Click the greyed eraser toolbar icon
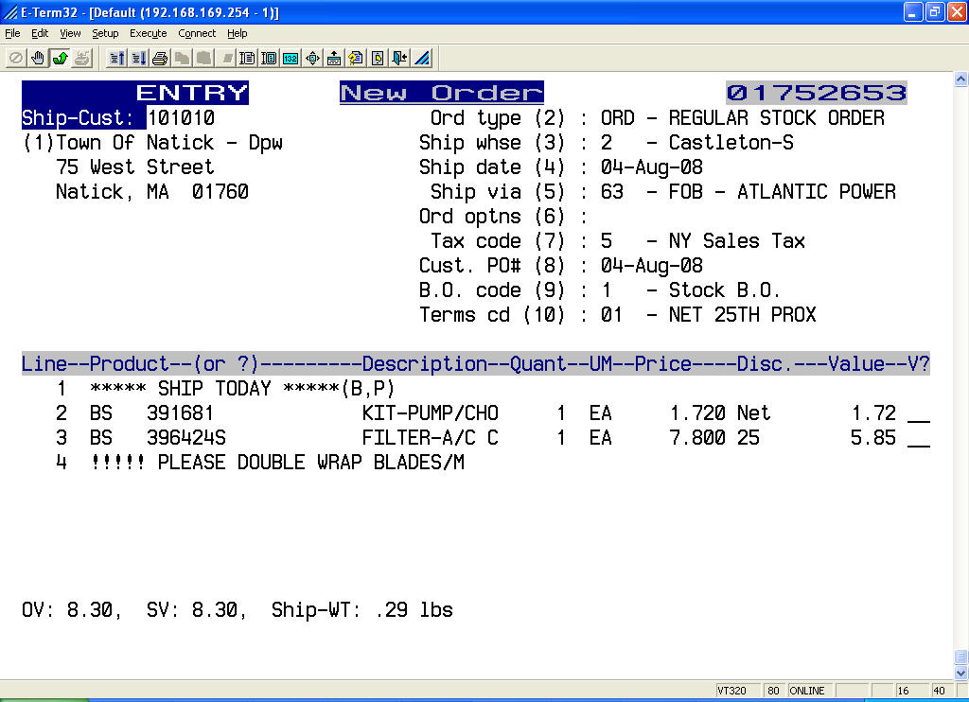Image resolution: width=969 pixels, height=702 pixels. (225, 58)
